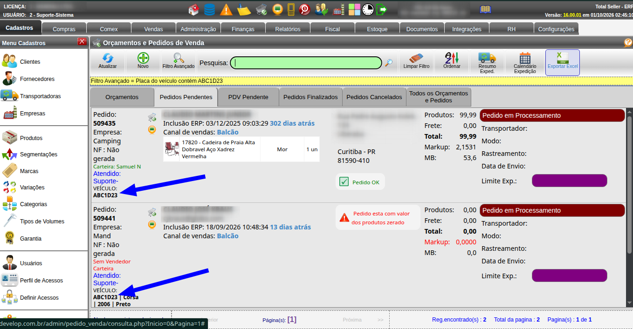Open the clock icon in top bar
The width and height of the screenshot is (633, 329).
[368, 9]
